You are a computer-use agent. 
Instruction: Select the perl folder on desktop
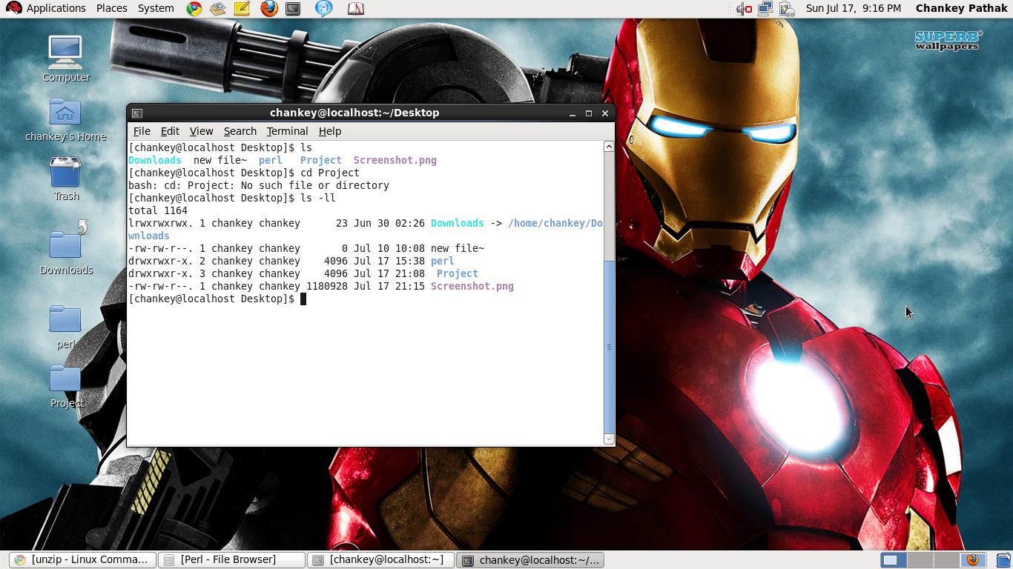click(65, 327)
